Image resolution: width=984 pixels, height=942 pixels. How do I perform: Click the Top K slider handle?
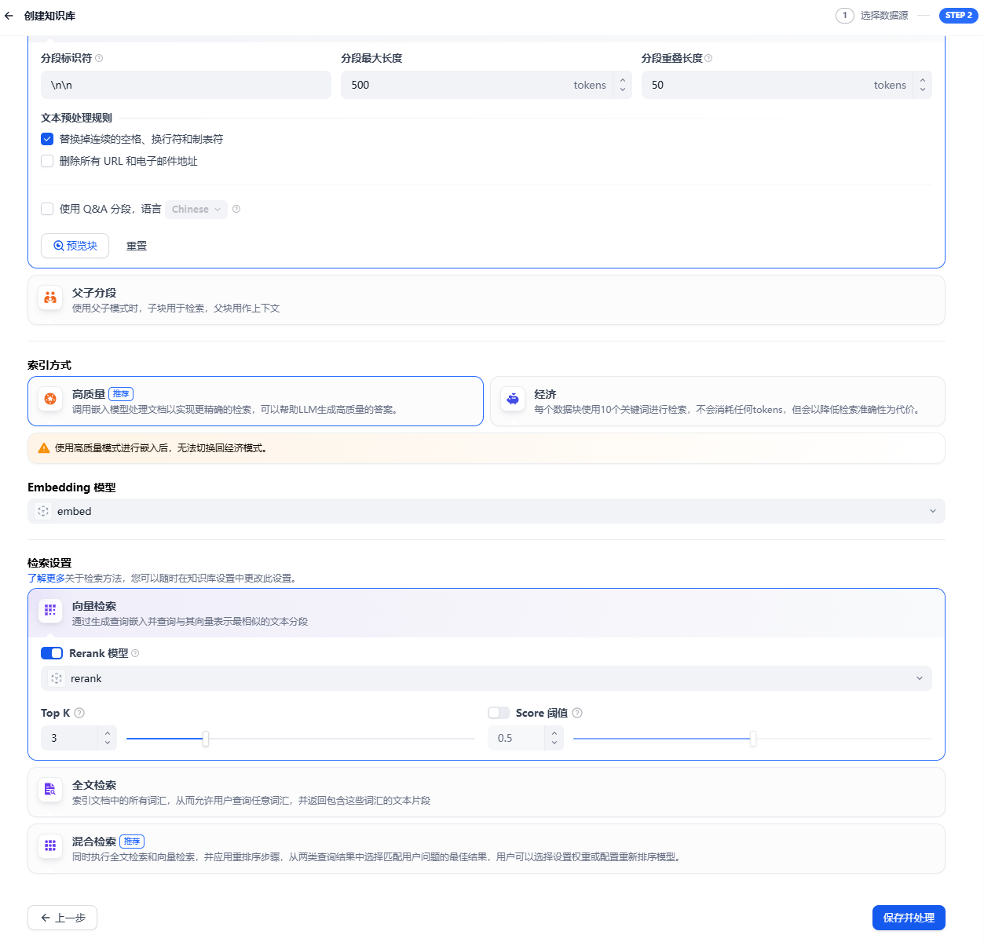coord(206,739)
